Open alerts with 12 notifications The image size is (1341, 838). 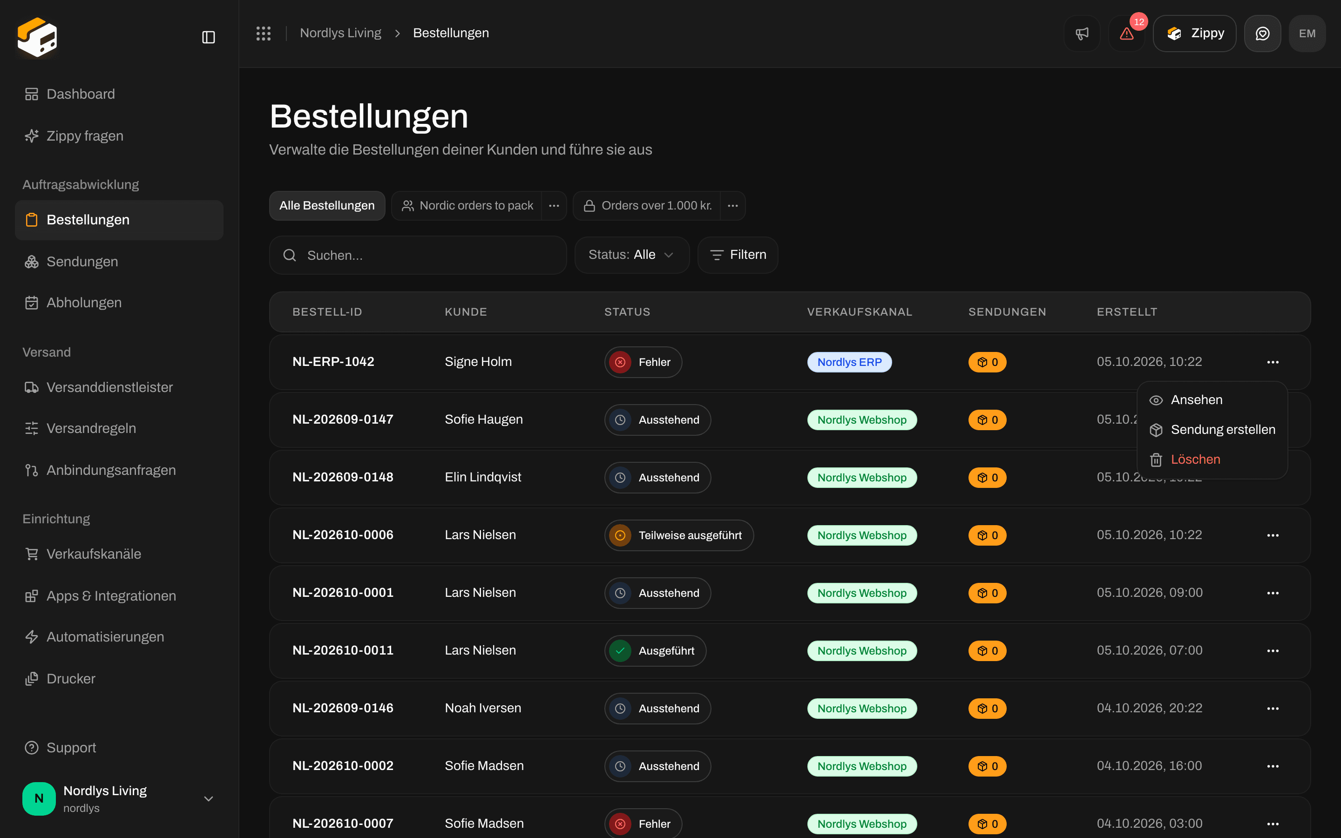point(1126,33)
